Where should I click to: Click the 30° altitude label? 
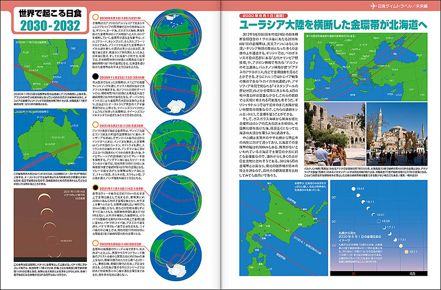[x=334, y=198]
